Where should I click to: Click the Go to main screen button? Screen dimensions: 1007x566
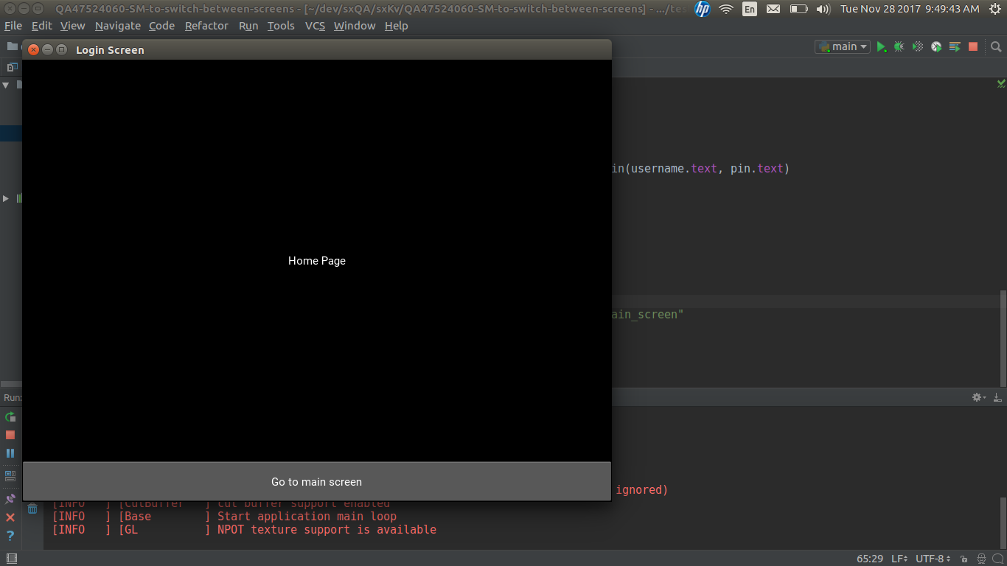317,482
